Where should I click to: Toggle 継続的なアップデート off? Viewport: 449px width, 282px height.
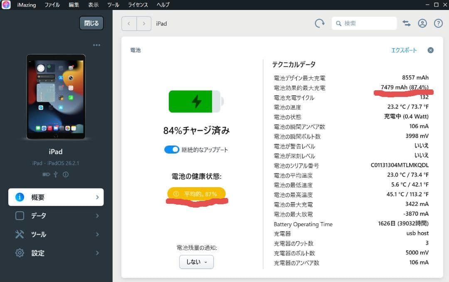[172, 149]
